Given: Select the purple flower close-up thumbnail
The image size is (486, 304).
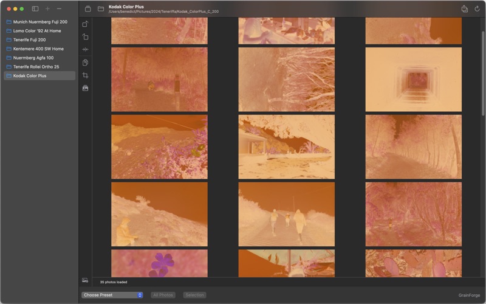Looking at the screenshot, I should point(159,263).
